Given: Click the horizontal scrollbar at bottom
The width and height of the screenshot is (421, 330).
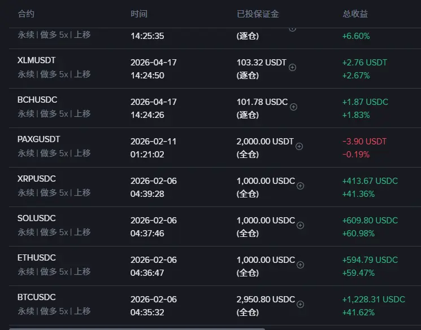Looking at the screenshot, I should (137, 329).
